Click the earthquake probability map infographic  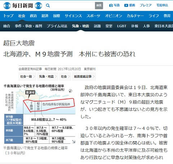coord(40,114)
